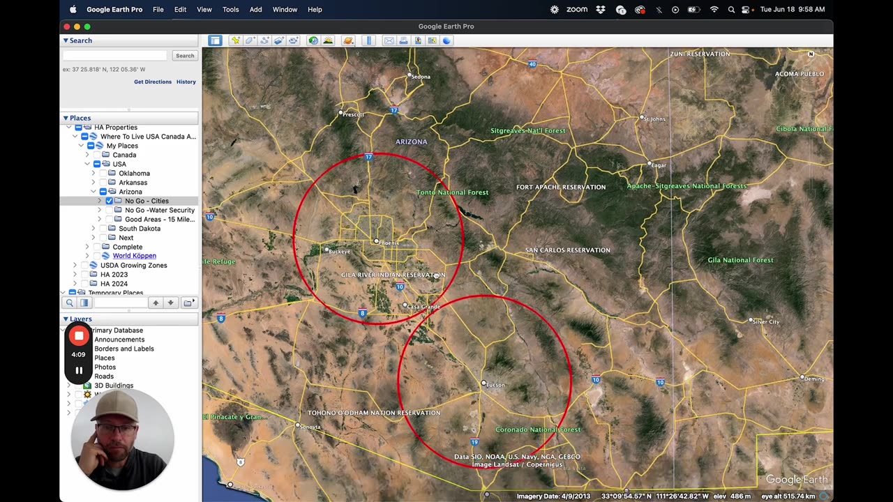893x502 pixels.
Task: Open the Dropbox menu bar icon
Action: click(x=601, y=10)
